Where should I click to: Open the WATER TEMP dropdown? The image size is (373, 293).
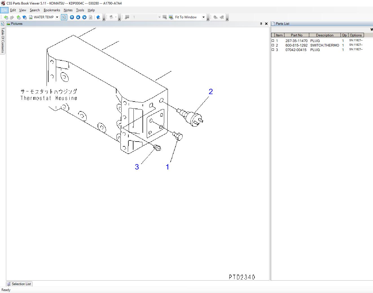57,17
